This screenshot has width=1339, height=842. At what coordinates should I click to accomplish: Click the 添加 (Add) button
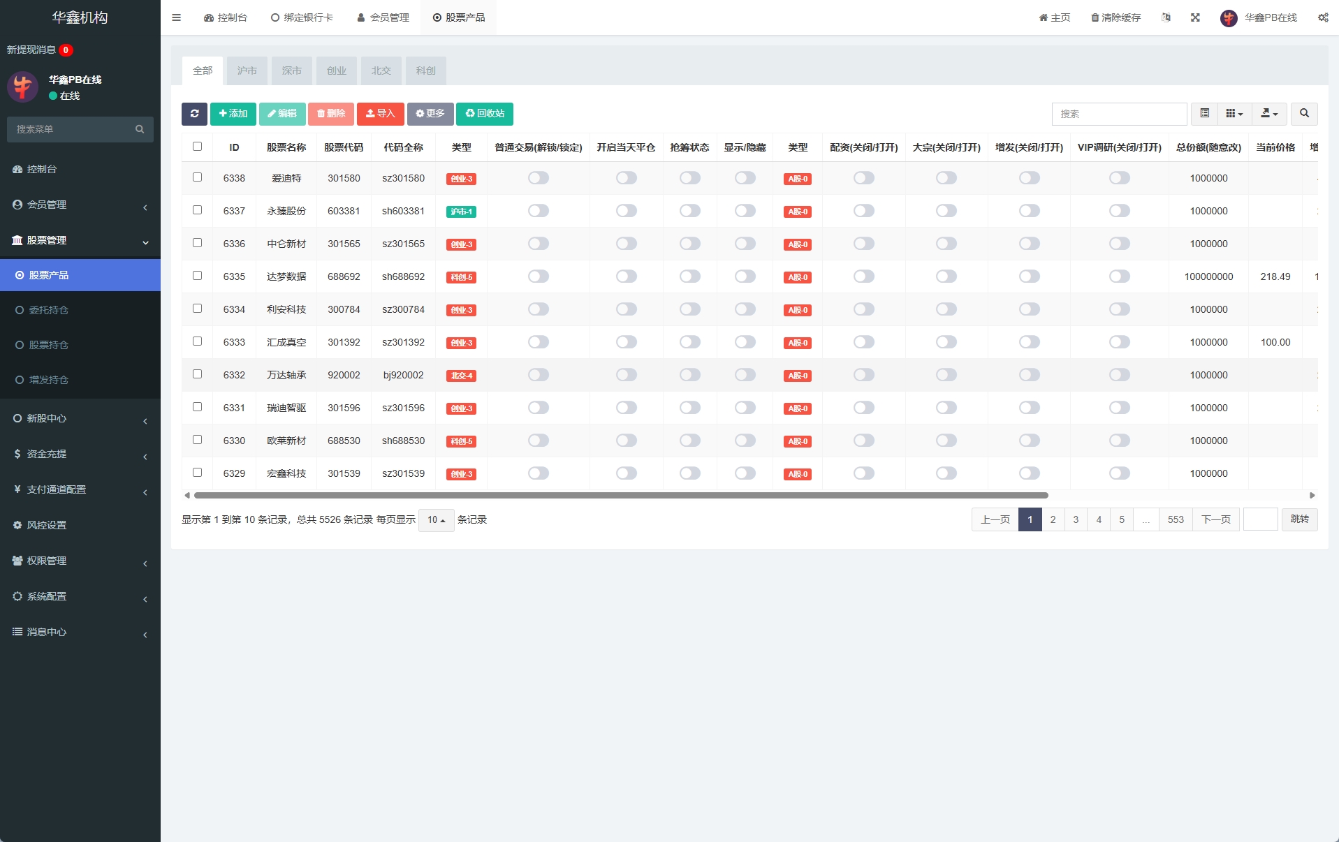[x=233, y=114]
